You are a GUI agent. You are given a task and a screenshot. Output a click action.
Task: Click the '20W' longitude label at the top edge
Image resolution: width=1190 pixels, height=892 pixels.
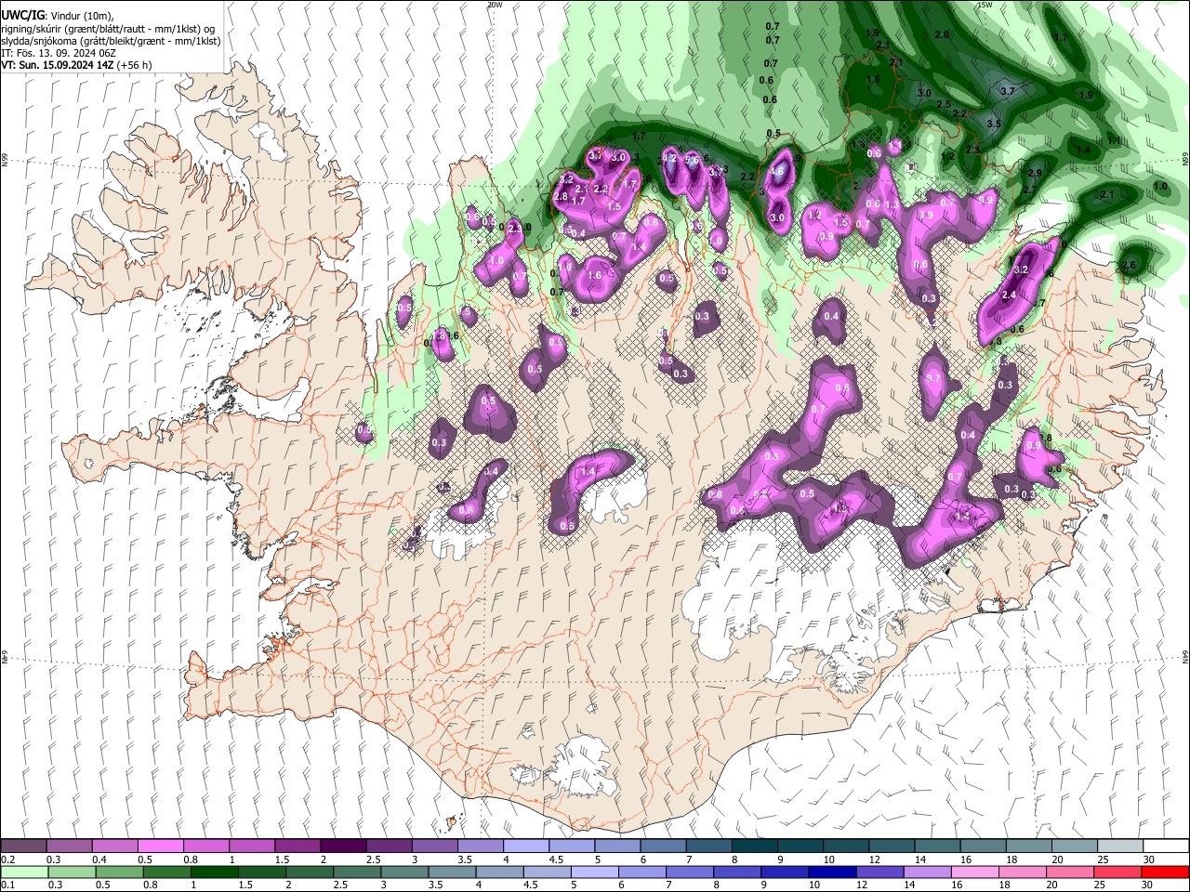pyautogui.click(x=494, y=5)
